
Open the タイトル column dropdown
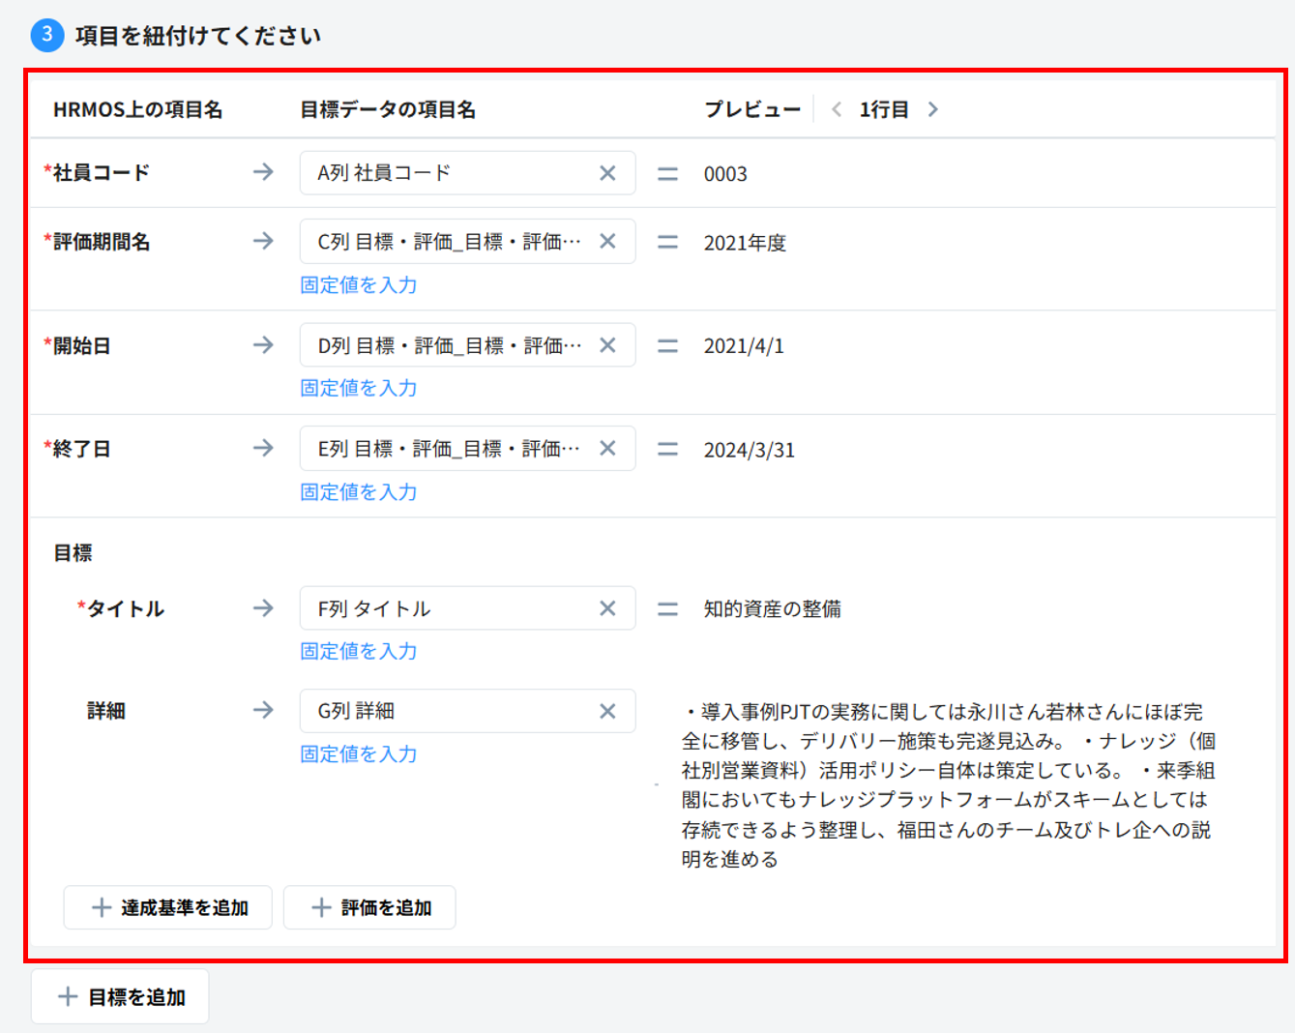pyautogui.click(x=450, y=608)
